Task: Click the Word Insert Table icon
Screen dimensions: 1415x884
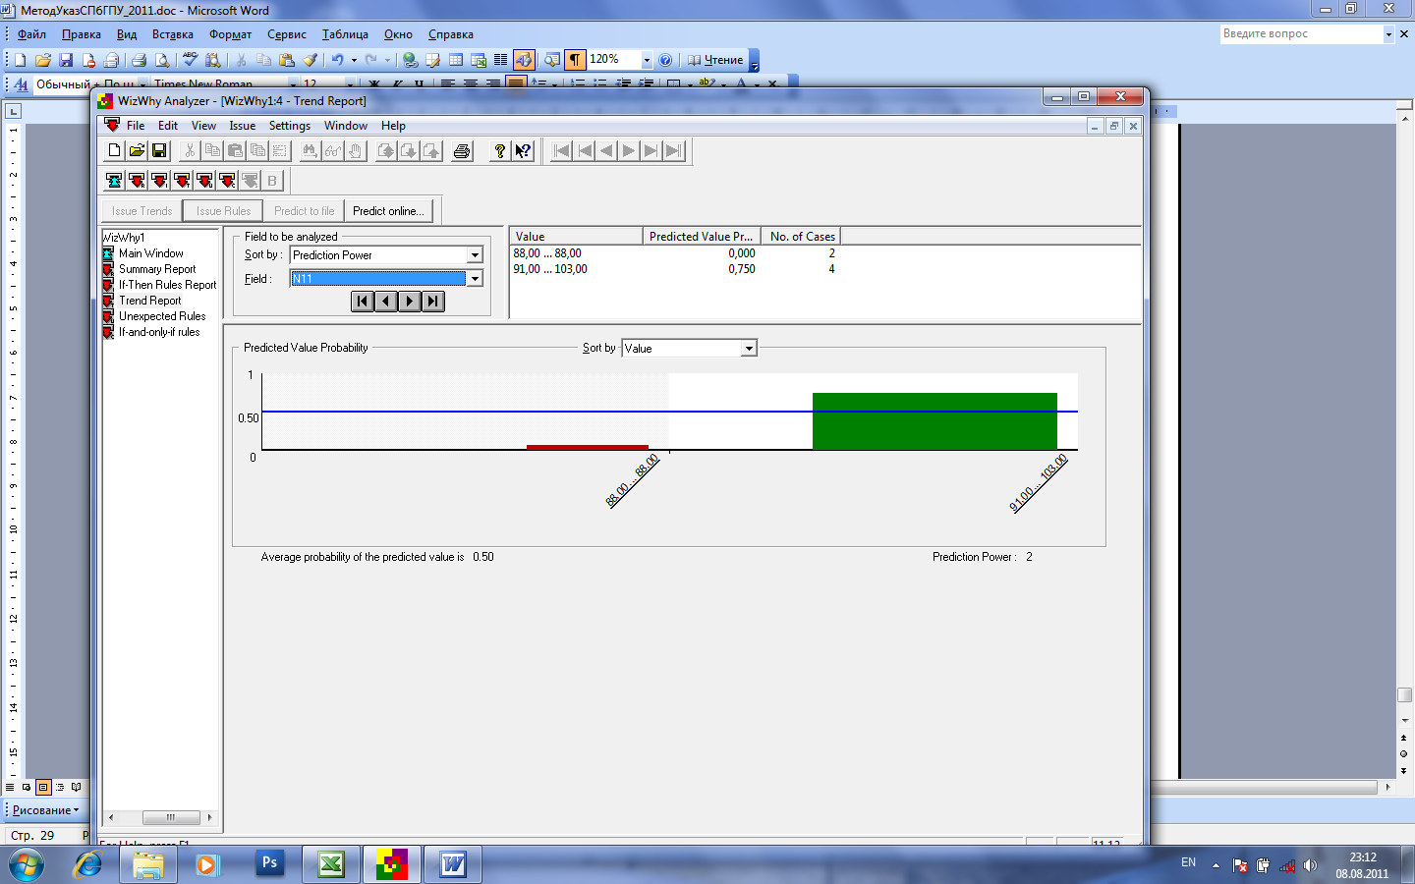Action: pyautogui.click(x=456, y=60)
